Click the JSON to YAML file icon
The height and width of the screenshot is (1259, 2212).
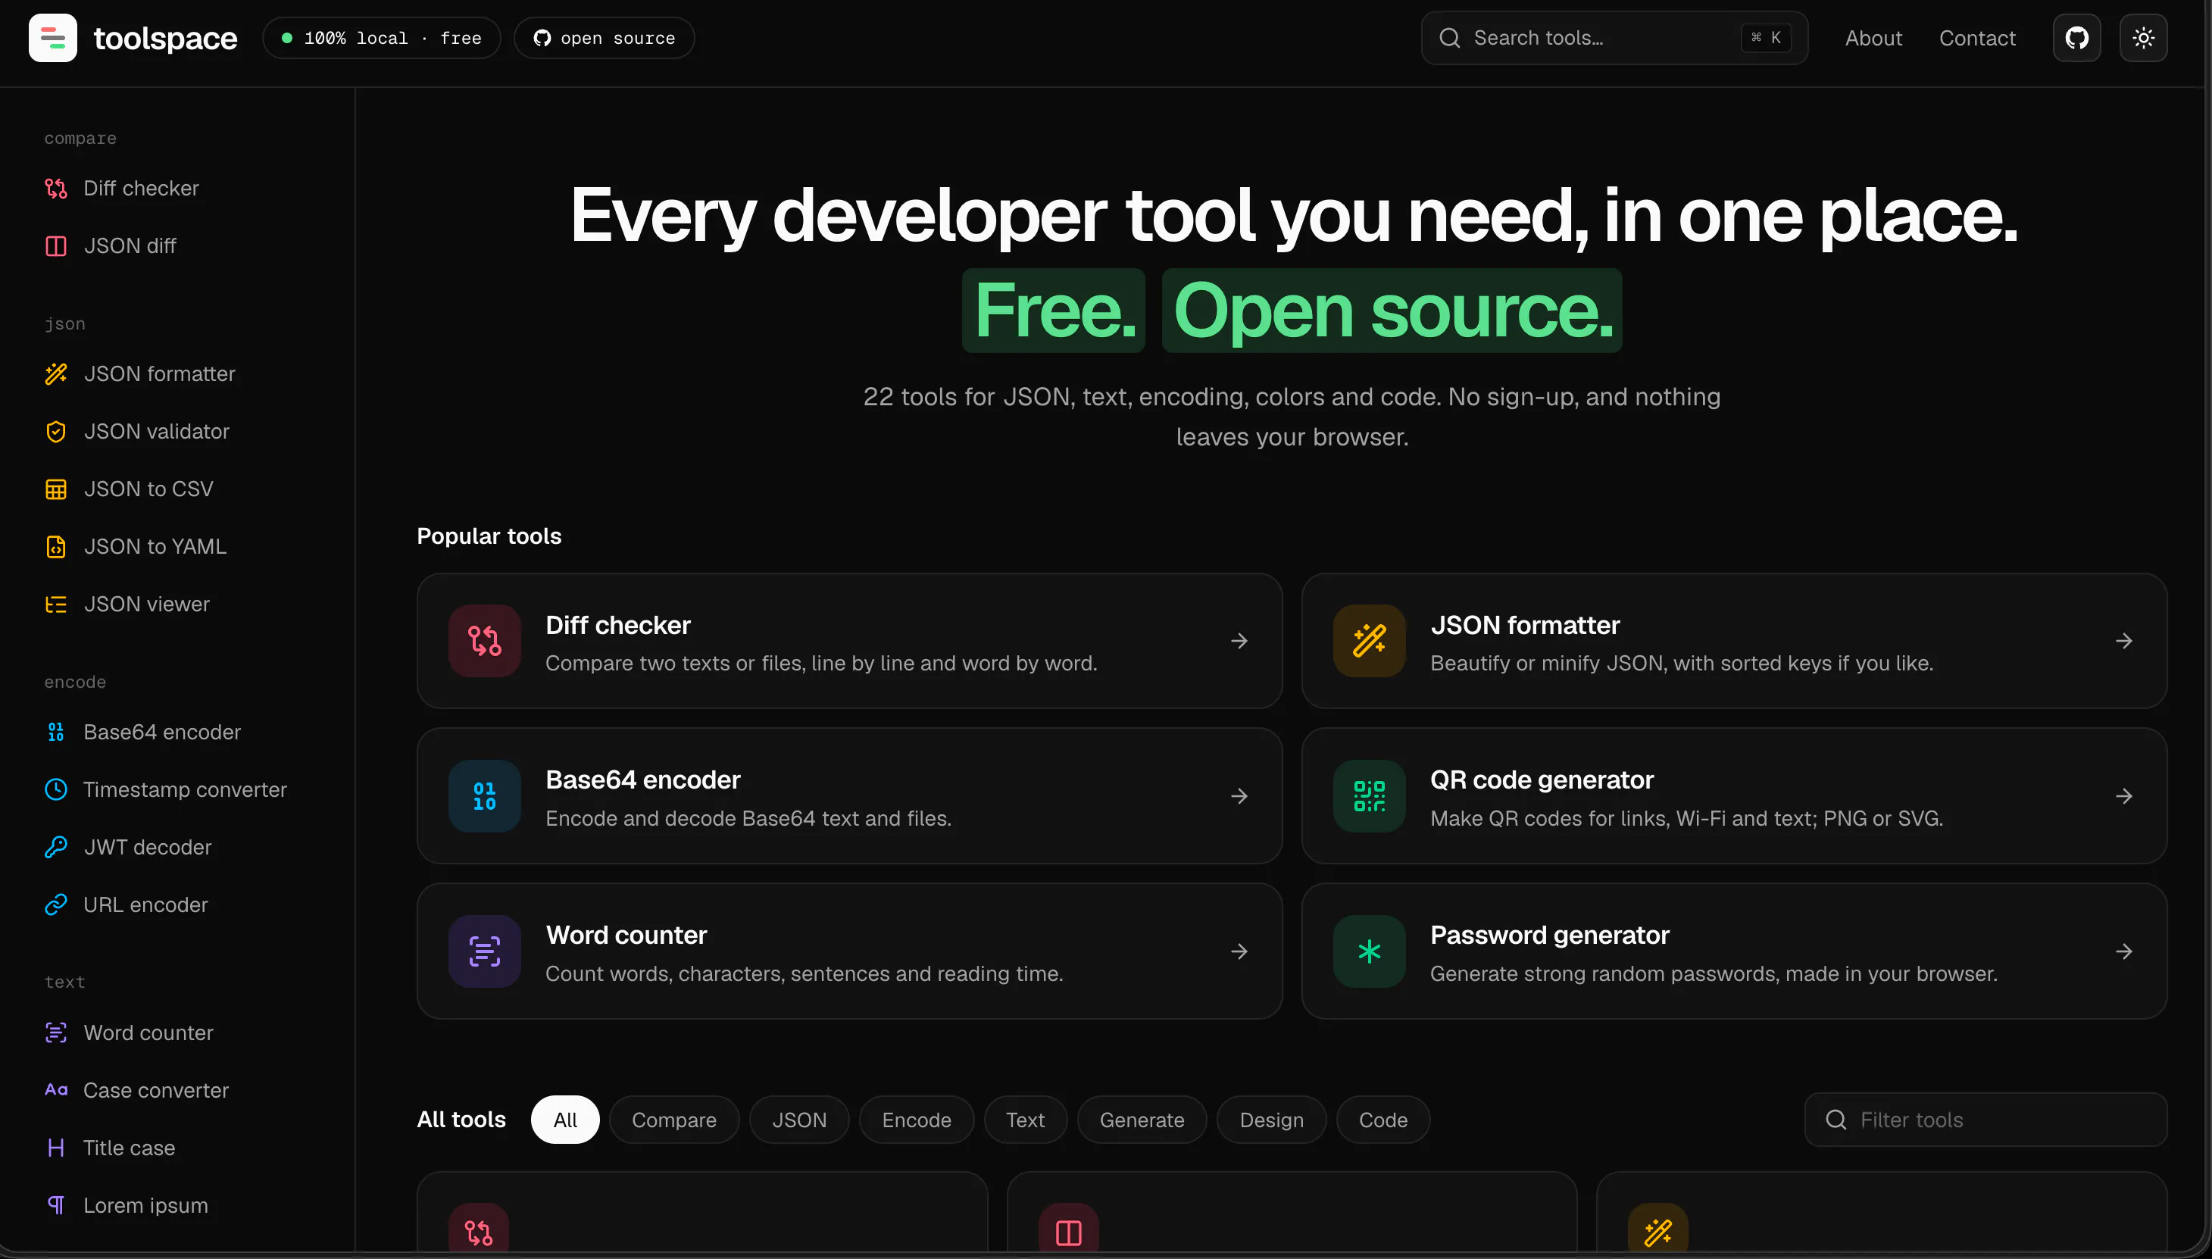(56, 548)
